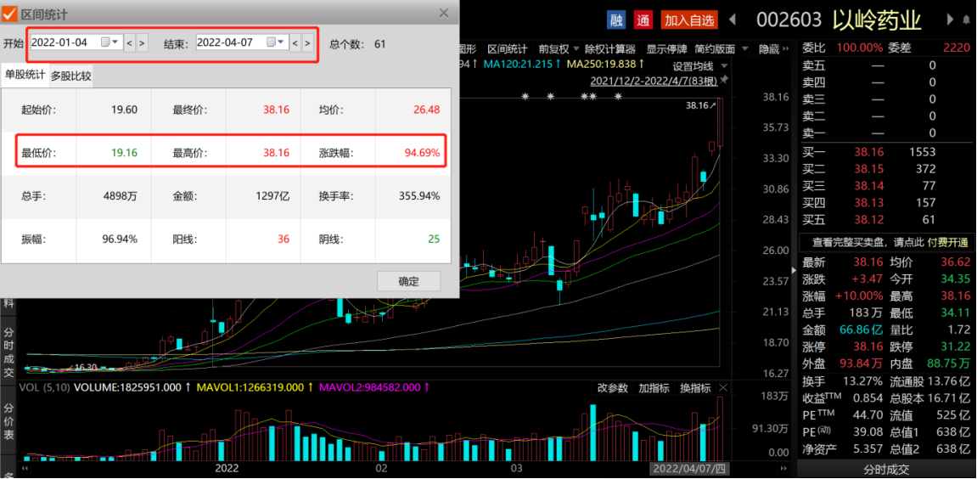The image size is (977, 479).
Task: Select 分时成交 in left sidebar
Action: pos(8,351)
